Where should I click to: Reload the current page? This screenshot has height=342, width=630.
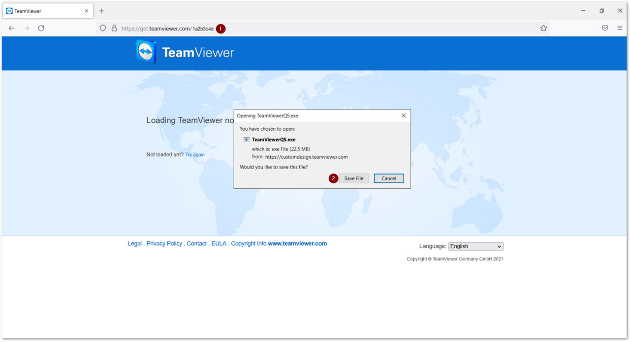41,28
